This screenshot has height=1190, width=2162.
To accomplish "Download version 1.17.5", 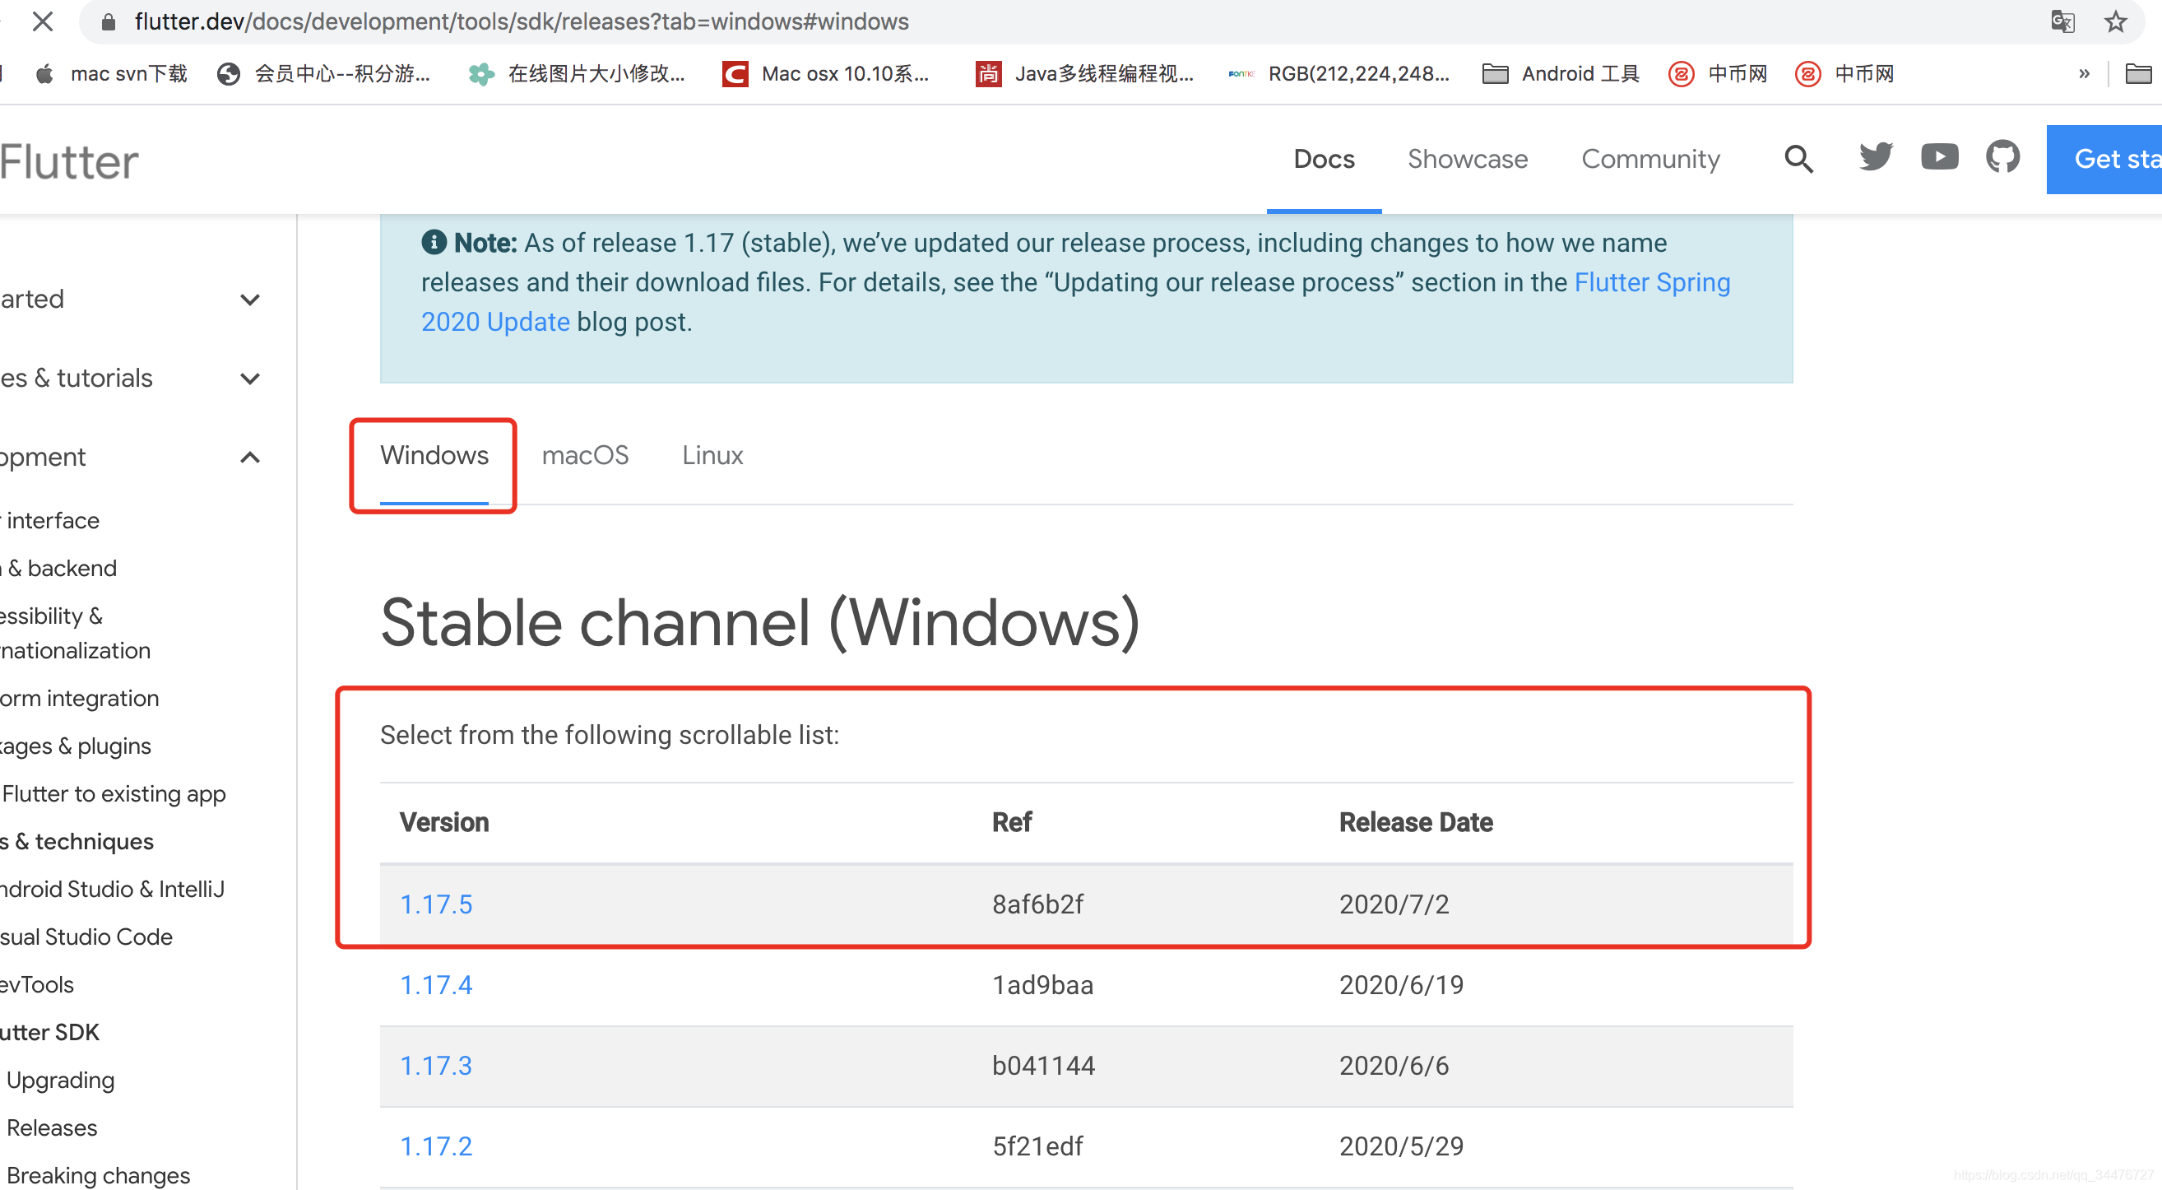I will point(435,904).
